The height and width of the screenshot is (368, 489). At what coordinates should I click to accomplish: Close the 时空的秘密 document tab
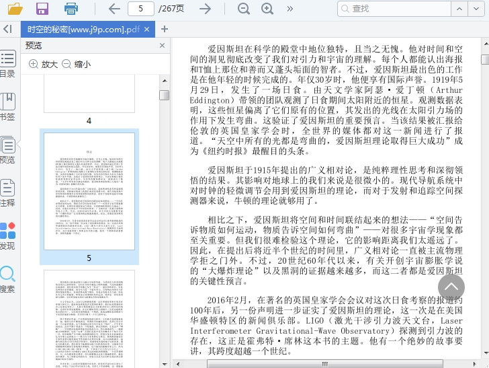[x=147, y=29]
